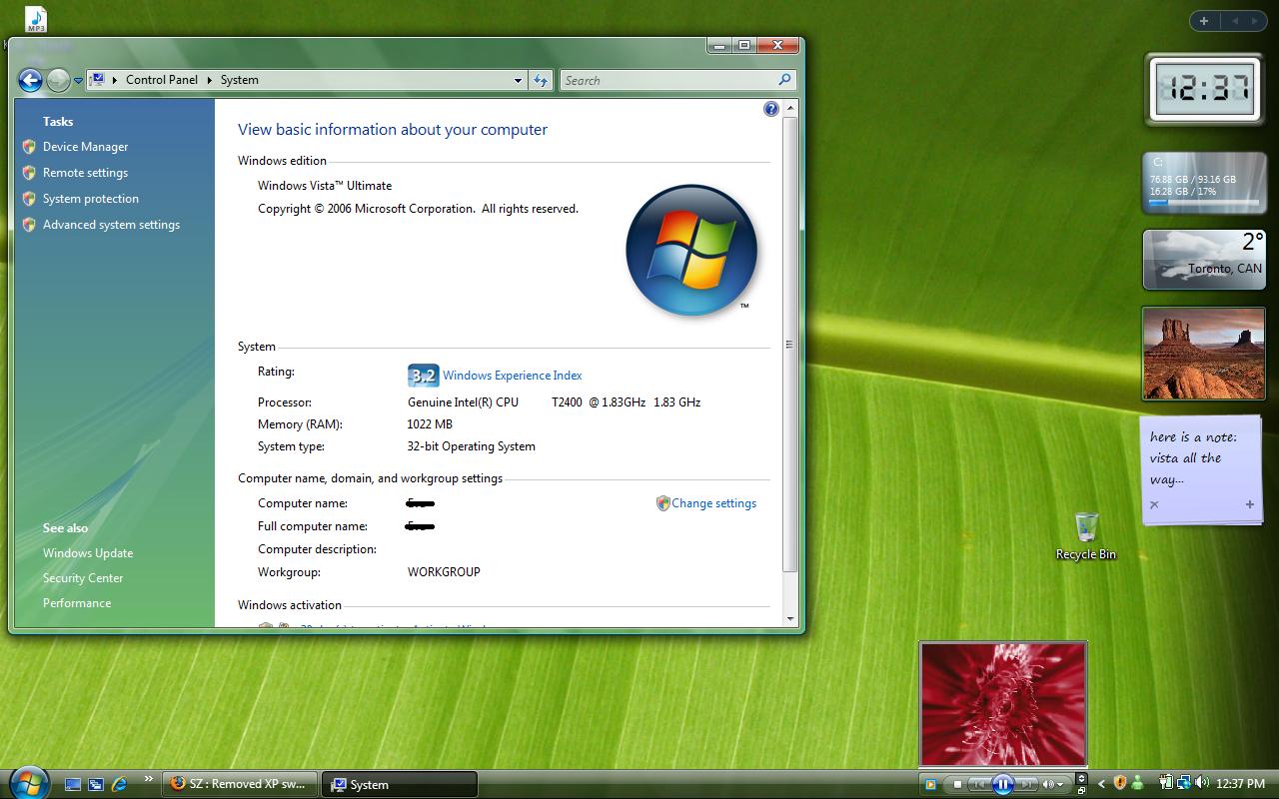This screenshot has width=1279, height=799.
Task: Expand the quick launch overflow chevron
Action: [x=149, y=779]
